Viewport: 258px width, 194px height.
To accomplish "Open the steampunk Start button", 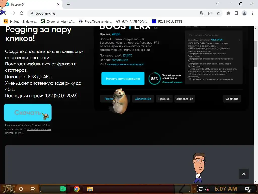I will [9, 189].
